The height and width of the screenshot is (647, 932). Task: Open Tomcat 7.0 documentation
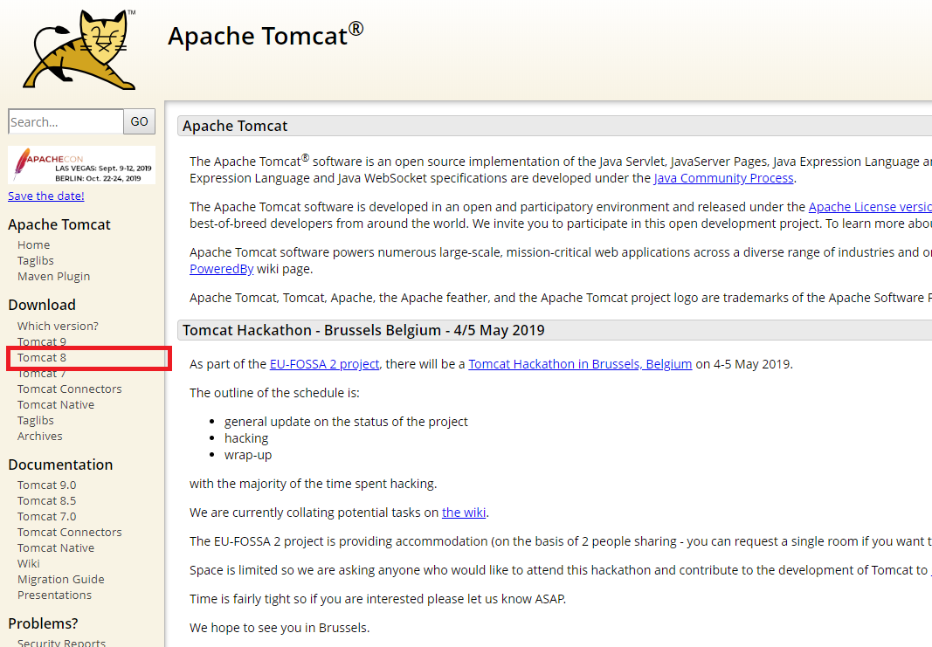coord(47,517)
